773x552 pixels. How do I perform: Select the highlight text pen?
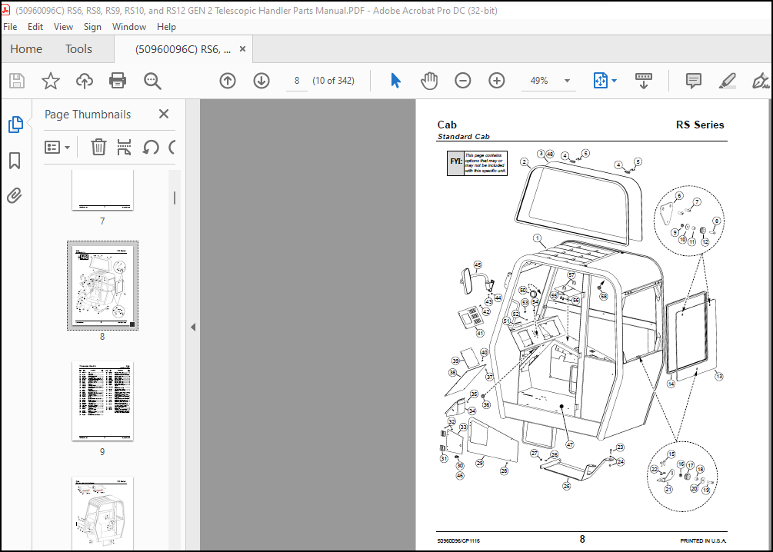pyautogui.click(x=727, y=81)
